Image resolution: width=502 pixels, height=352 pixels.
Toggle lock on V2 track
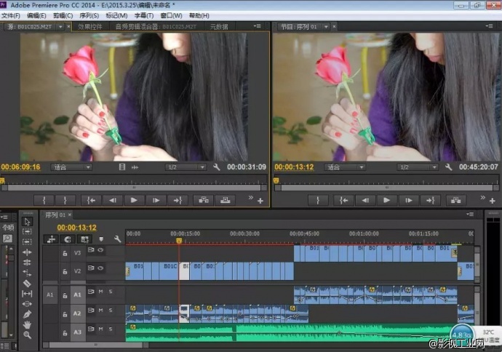pyautogui.click(x=65, y=272)
